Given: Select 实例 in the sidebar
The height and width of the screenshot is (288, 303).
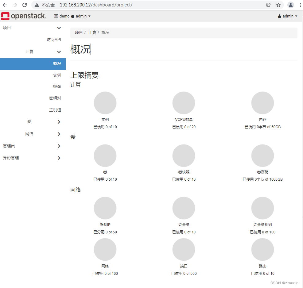Looking at the screenshot, I should [57, 75].
